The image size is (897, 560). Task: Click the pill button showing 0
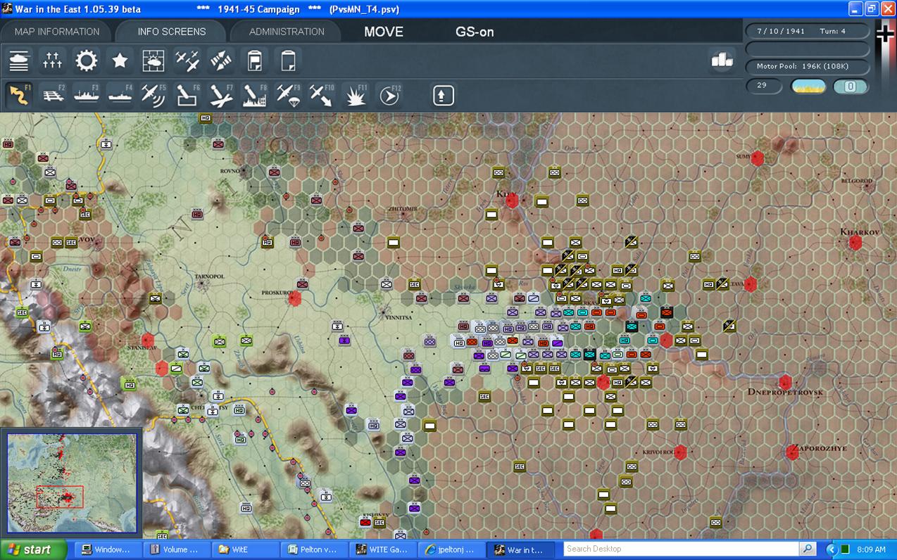click(x=851, y=87)
